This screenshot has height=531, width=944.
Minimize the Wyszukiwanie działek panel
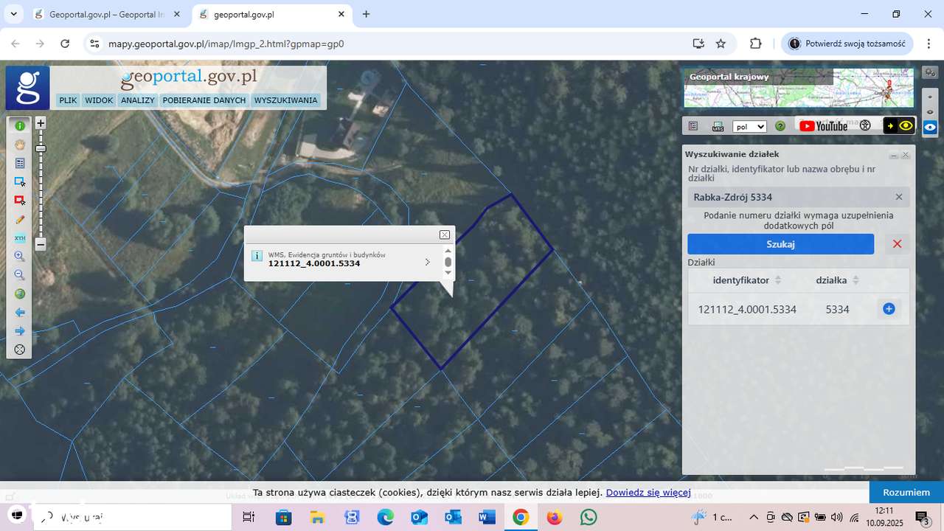point(894,156)
